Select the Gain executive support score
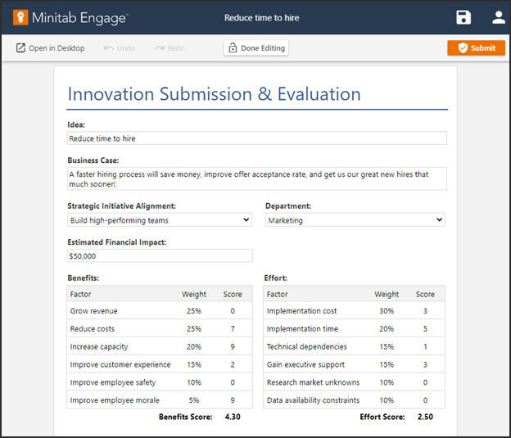Image resolution: width=511 pixels, height=438 pixels. [425, 364]
